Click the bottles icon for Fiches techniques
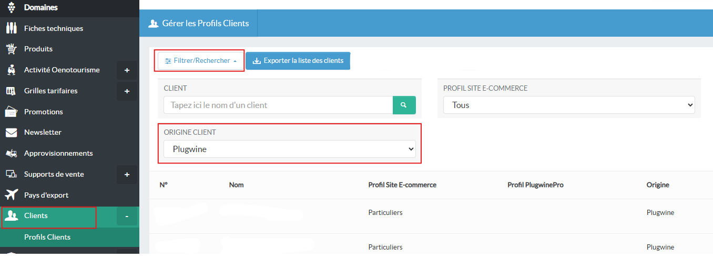The height and width of the screenshot is (259, 713). click(x=11, y=28)
